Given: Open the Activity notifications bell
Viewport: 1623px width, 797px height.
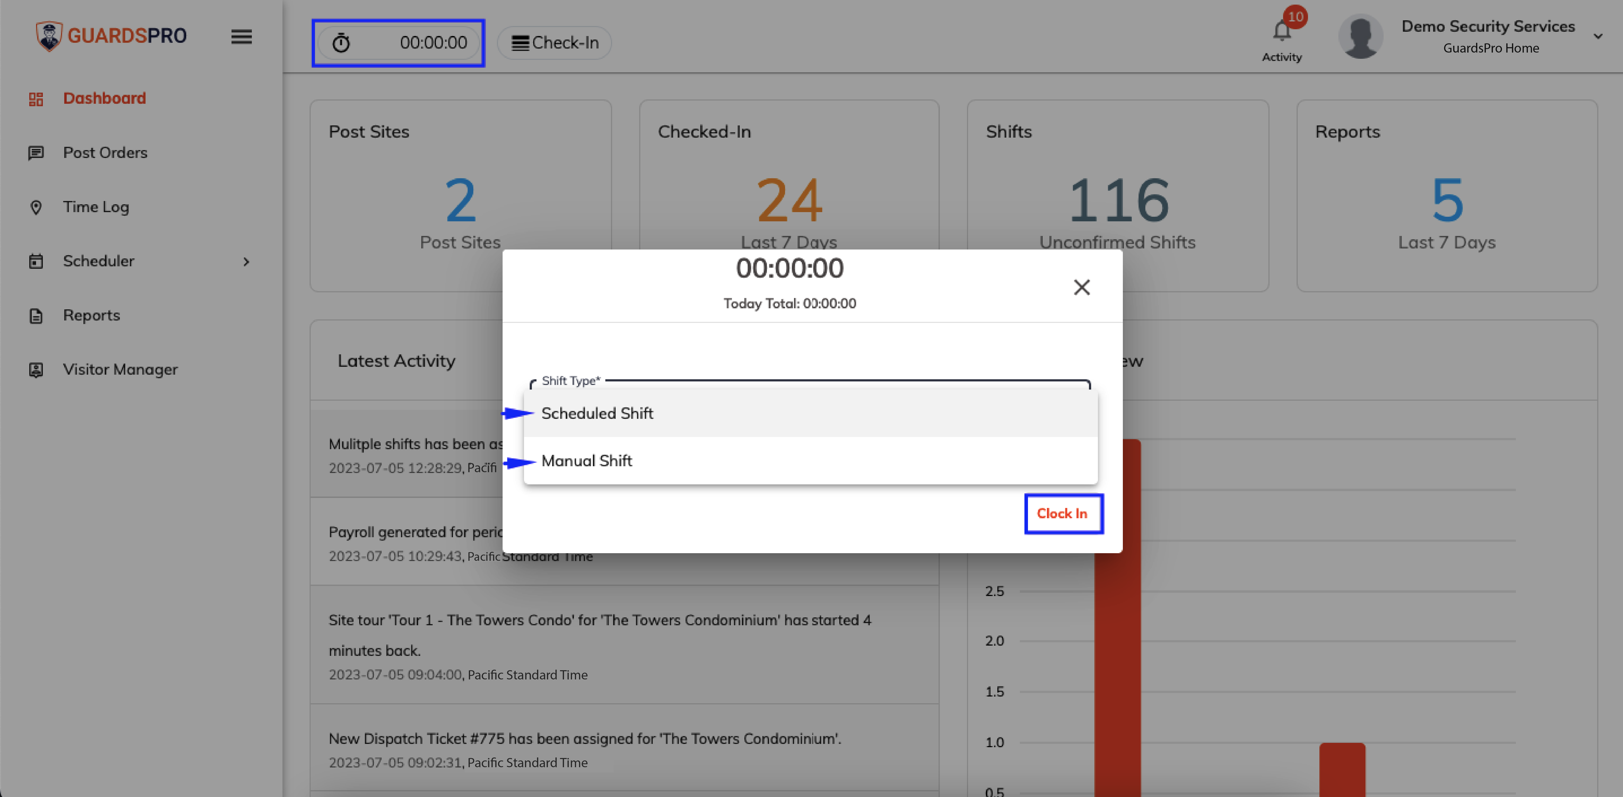Looking at the screenshot, I should 1281,30.
